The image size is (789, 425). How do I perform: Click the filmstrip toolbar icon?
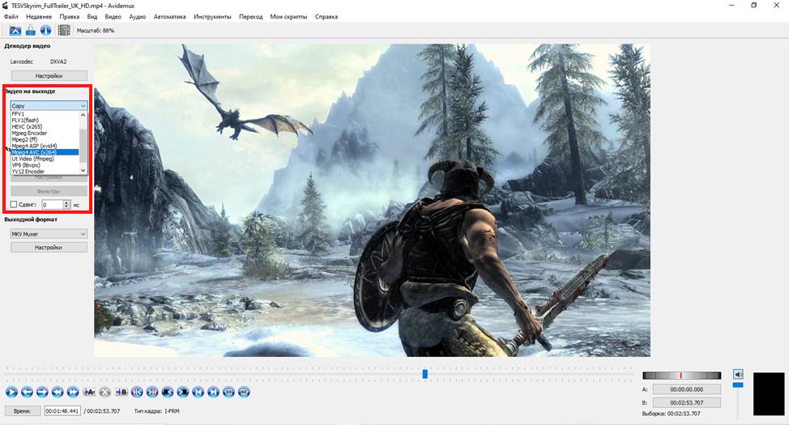pos(64,30)
